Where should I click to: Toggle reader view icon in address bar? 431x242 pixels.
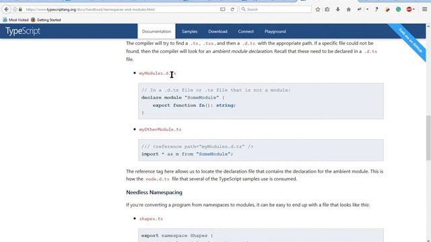(223, 9)
